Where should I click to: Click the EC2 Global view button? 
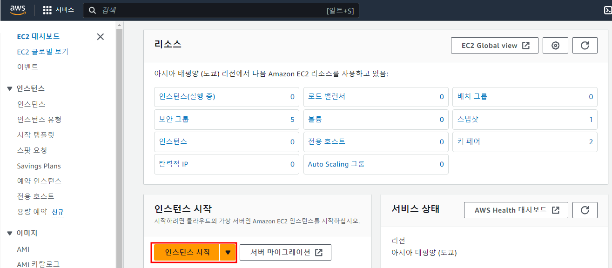[495, 46]
